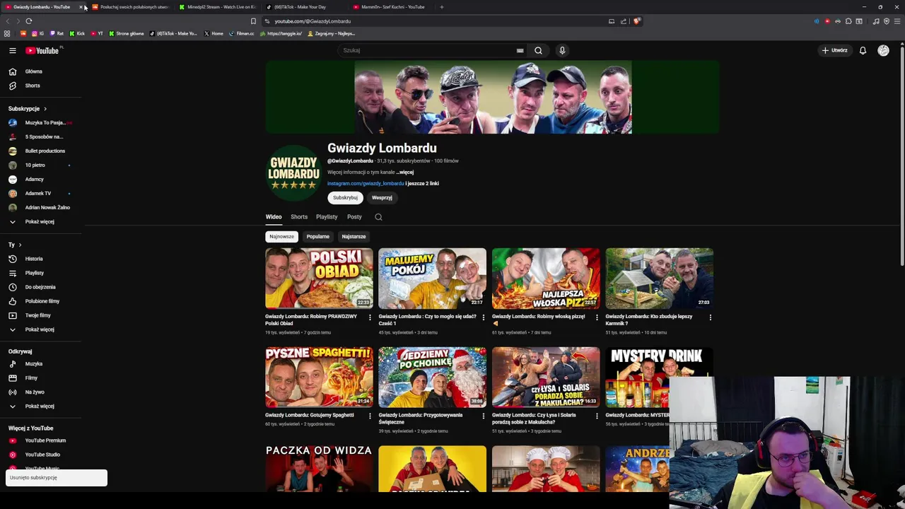Open more options for Gotujemy Spaghetti video
905x509 pixels.
tap(370, 416)
